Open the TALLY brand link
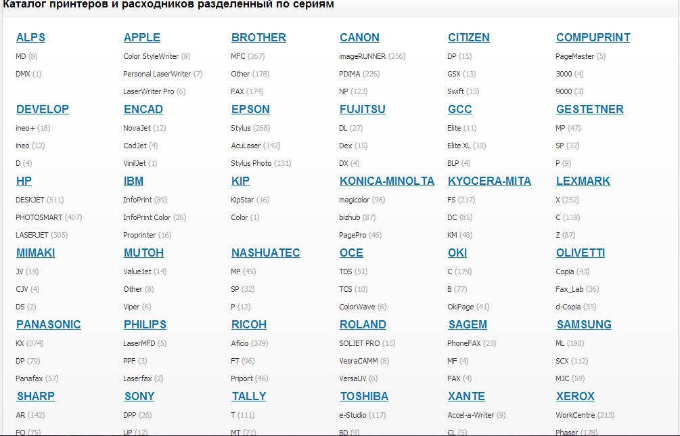Viewport: 680px width, 436px height. click(x=249, y=396)
